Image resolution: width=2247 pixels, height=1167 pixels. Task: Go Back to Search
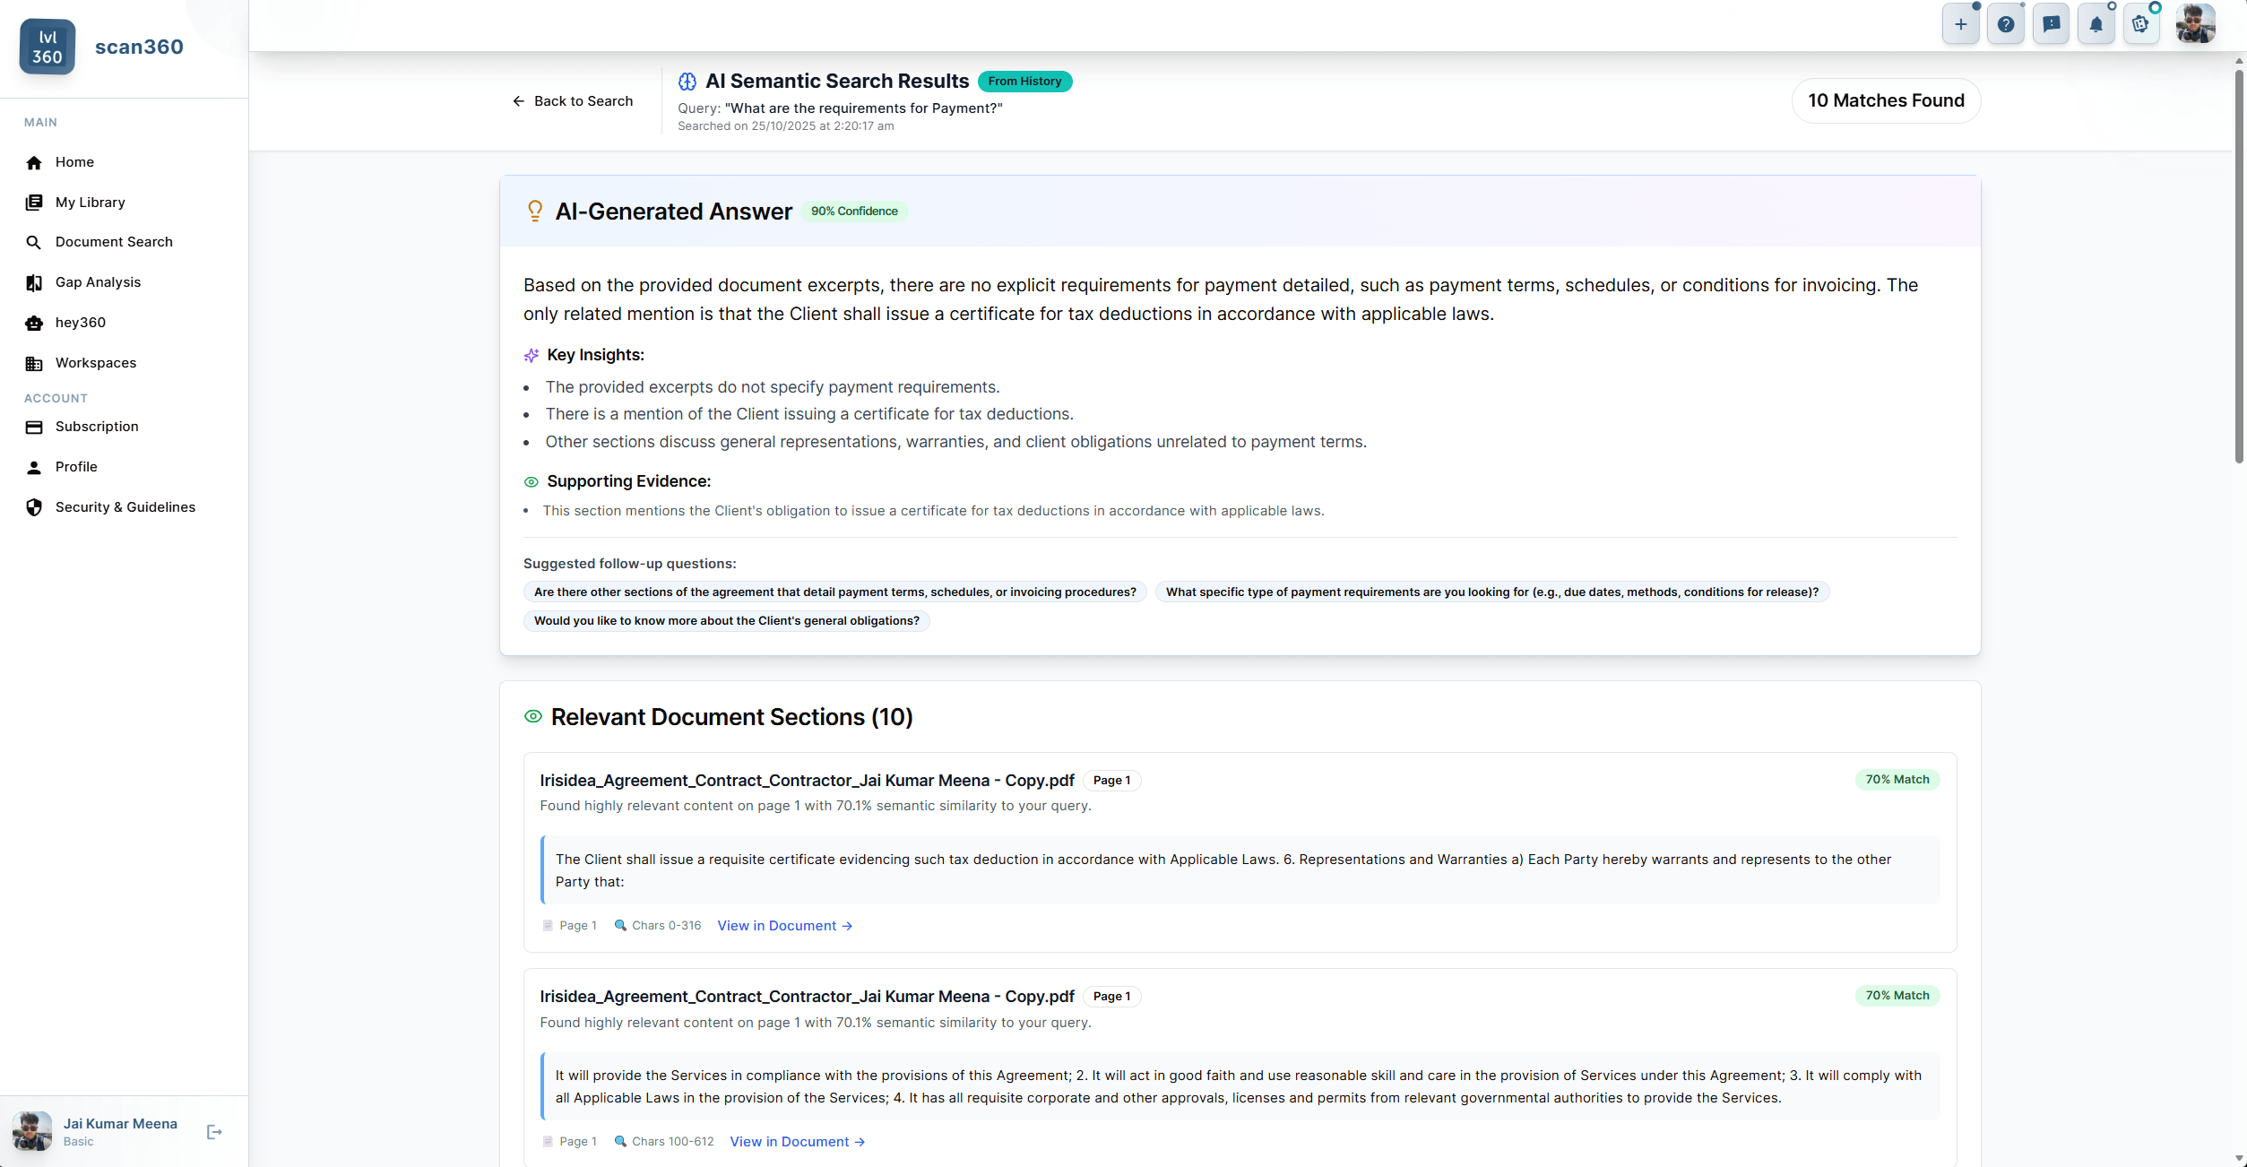[x=573, y=101]
